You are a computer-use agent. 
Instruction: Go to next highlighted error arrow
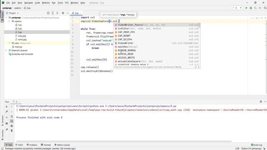pos(265,18)
